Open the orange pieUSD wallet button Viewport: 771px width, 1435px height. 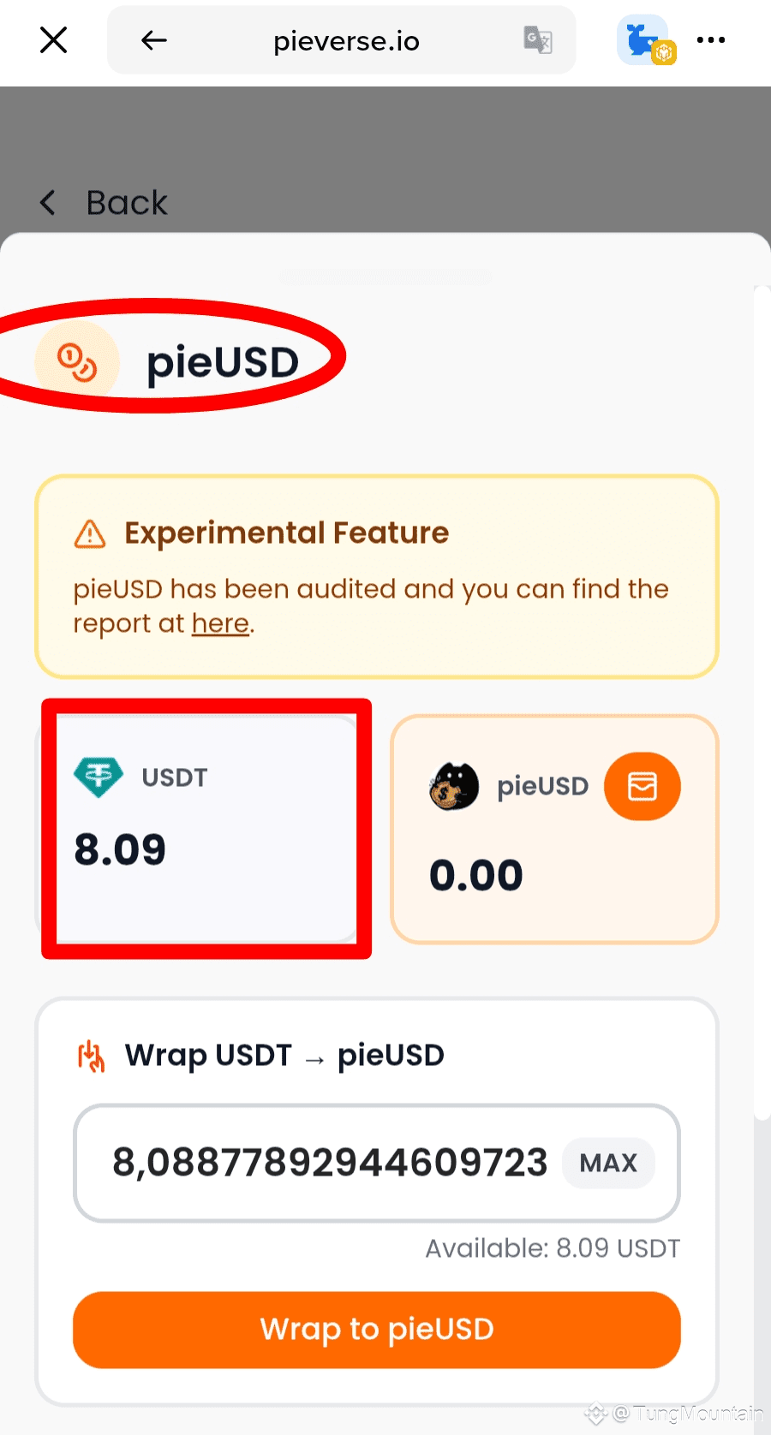642,786
